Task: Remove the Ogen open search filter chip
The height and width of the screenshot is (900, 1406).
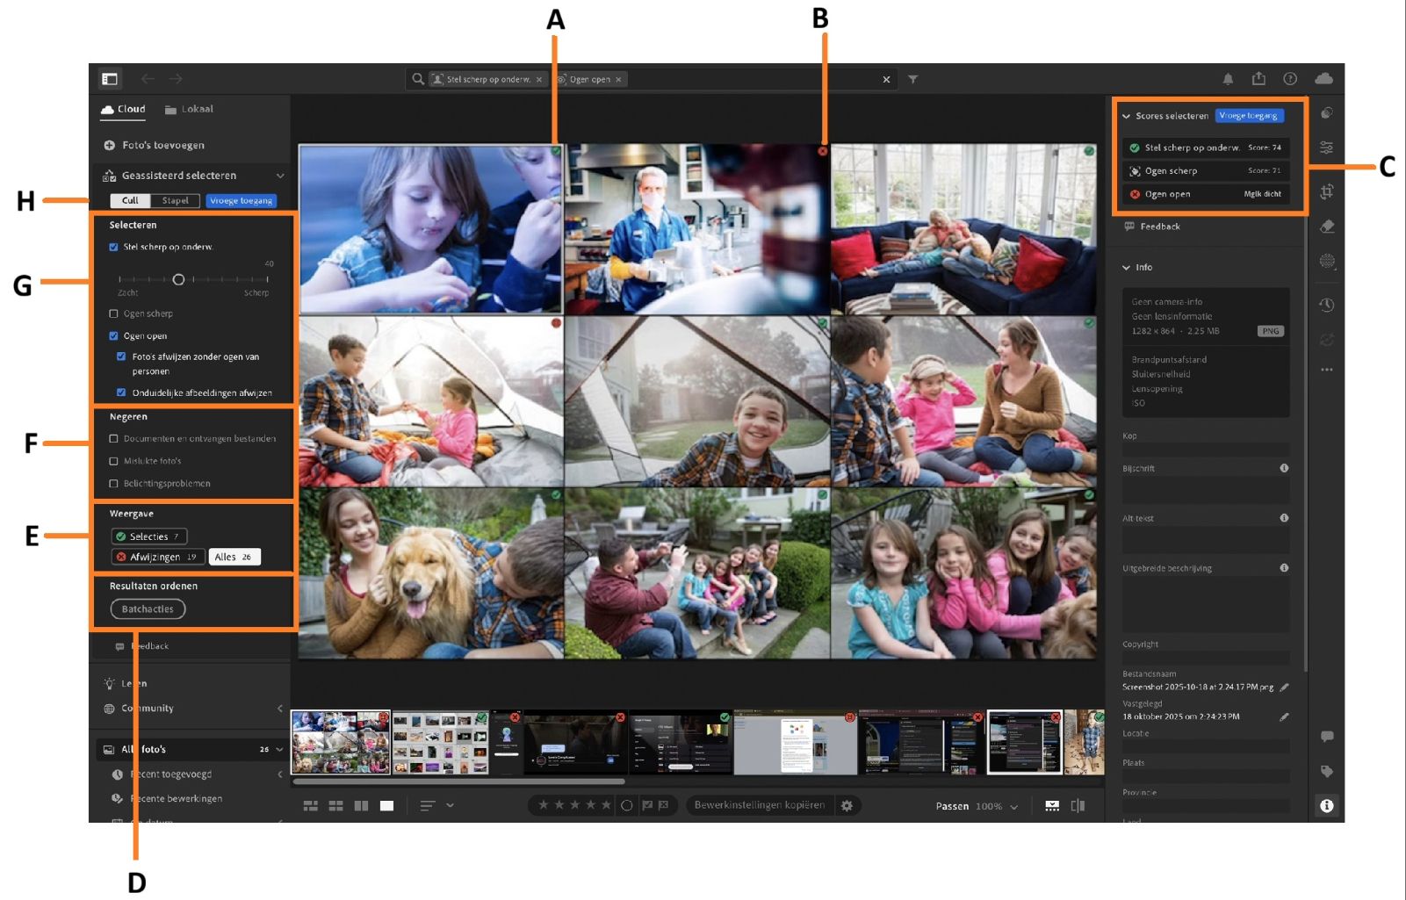Action: coord(619,79)
